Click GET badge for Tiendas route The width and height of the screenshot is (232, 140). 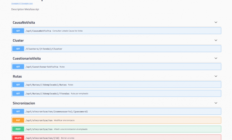click(x=18, y=94)
